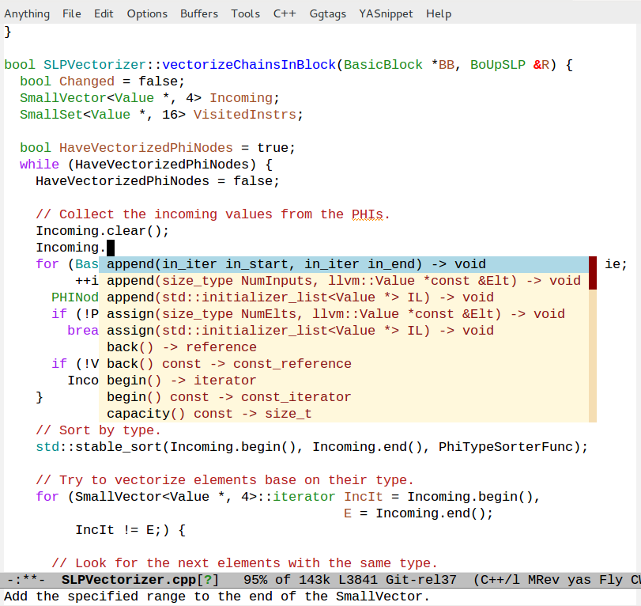
Task: Click the '// Look for the next elements' comment
Action: 244,563
